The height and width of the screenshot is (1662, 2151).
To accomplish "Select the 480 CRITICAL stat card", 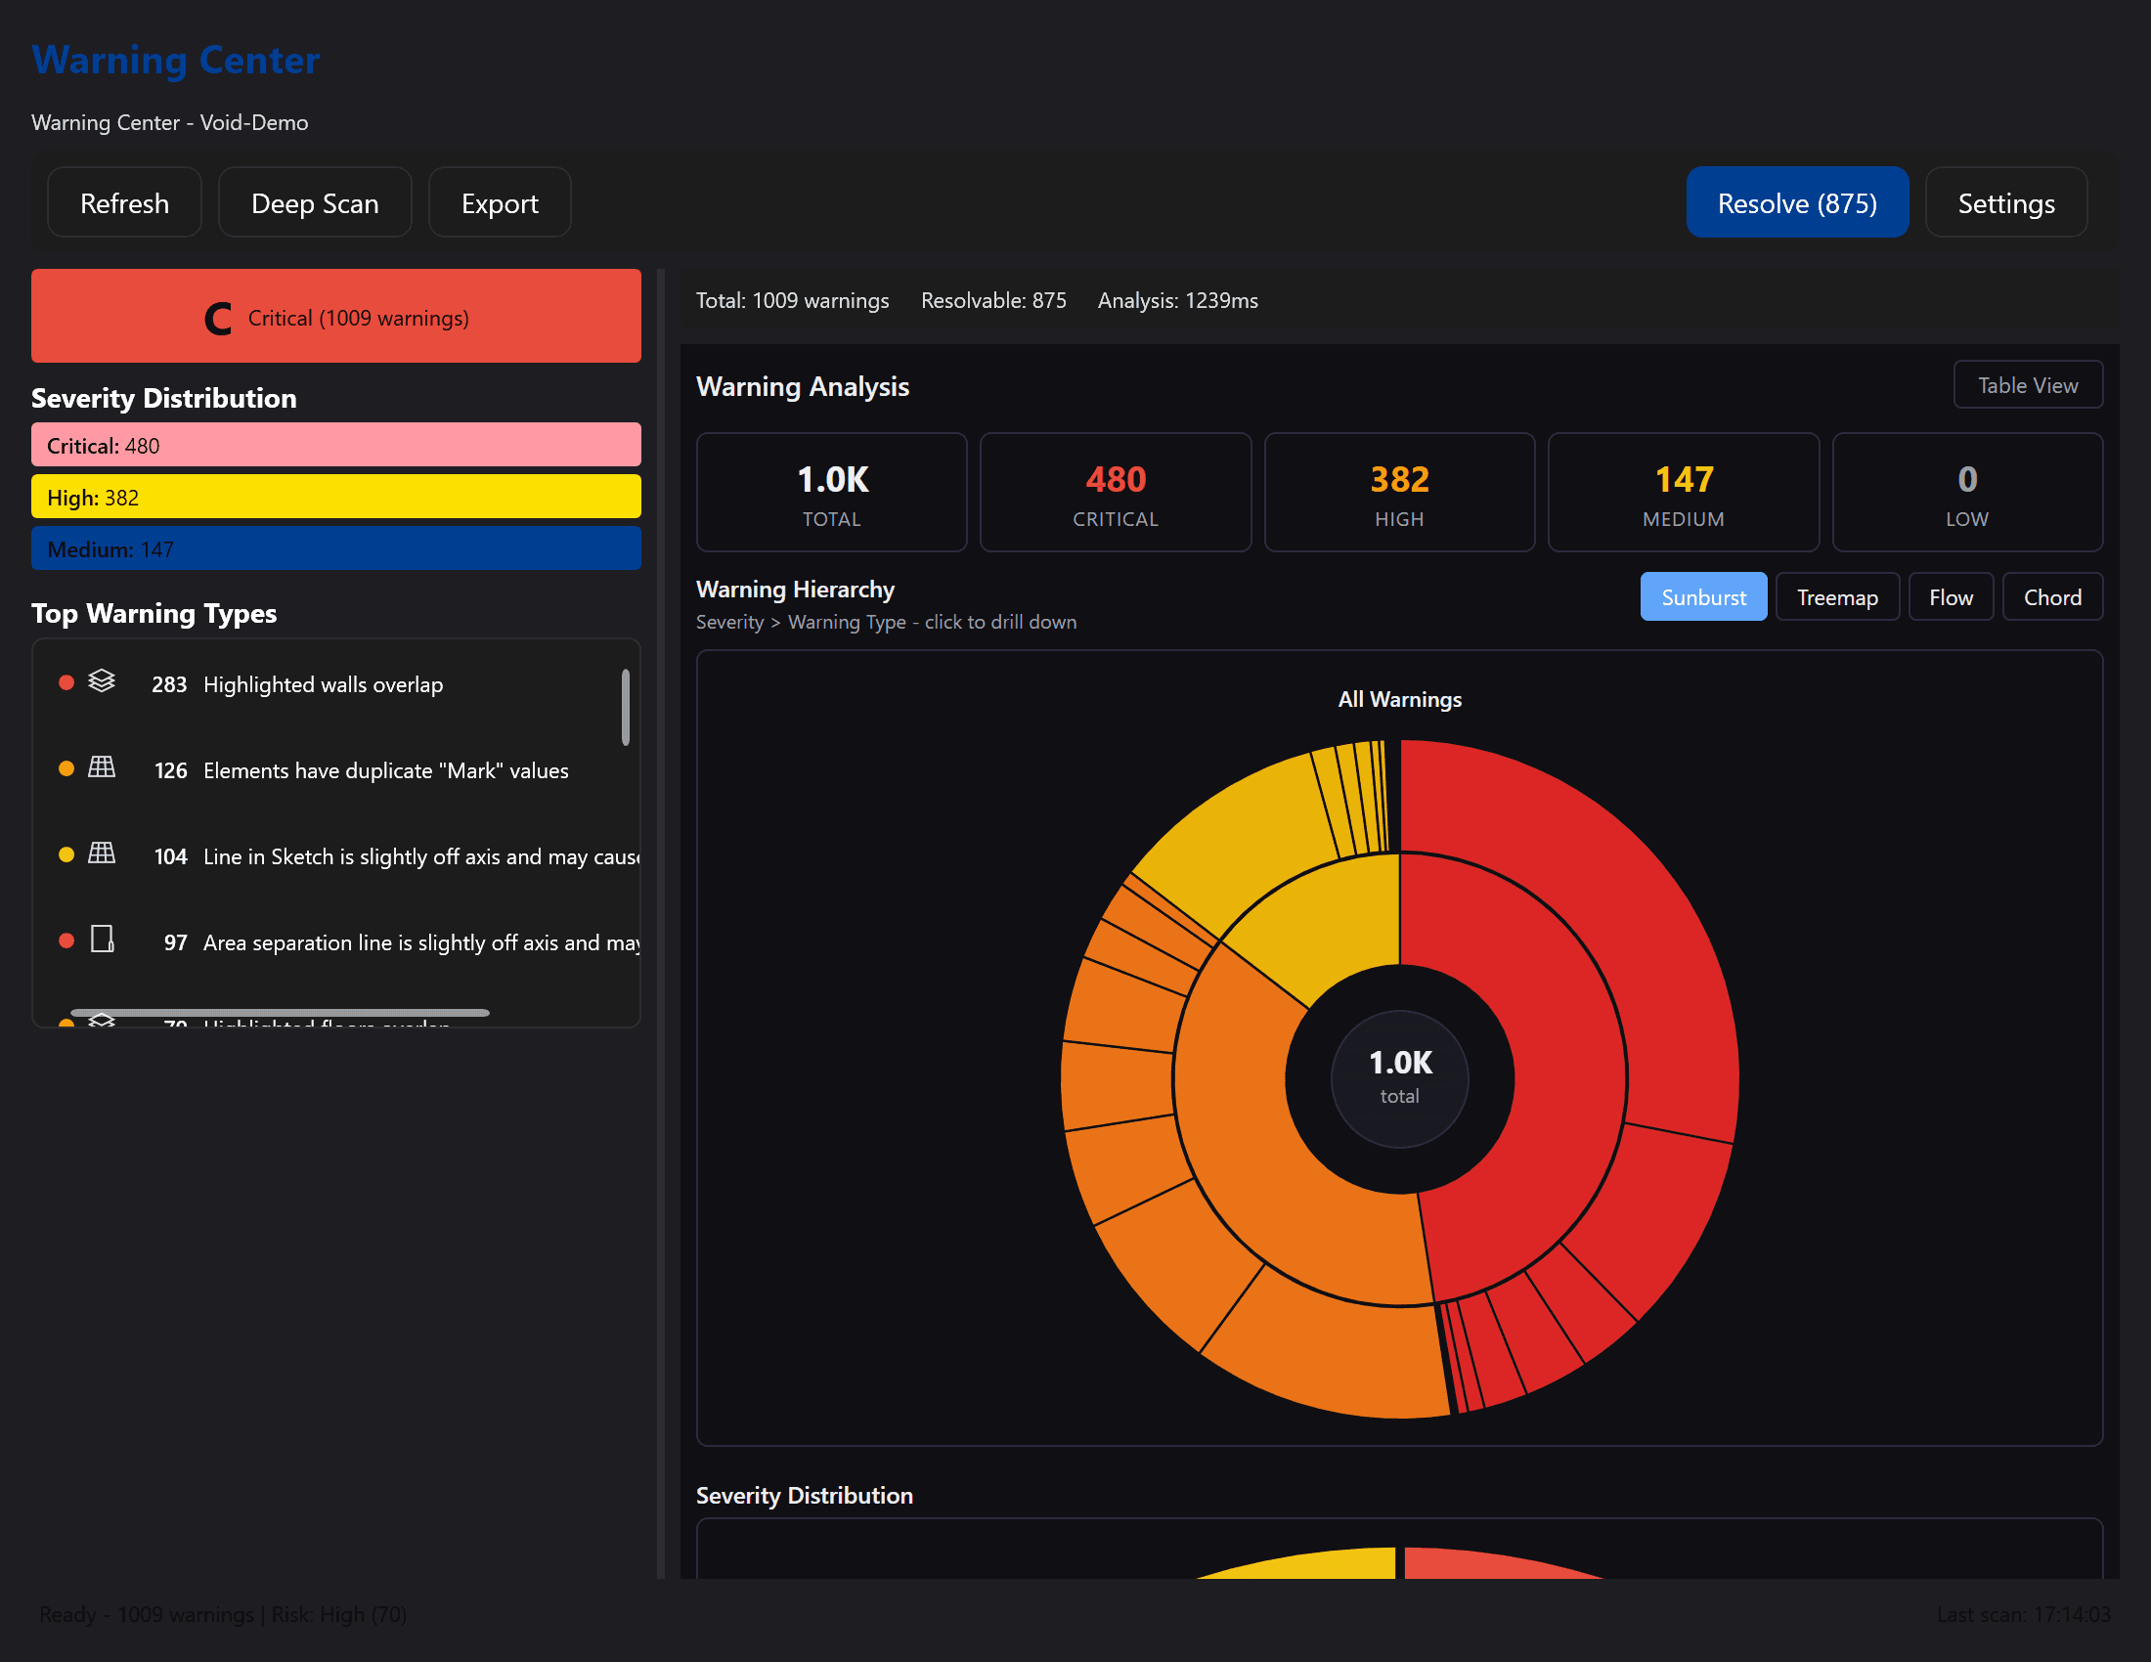I will tap(1116, 493).
